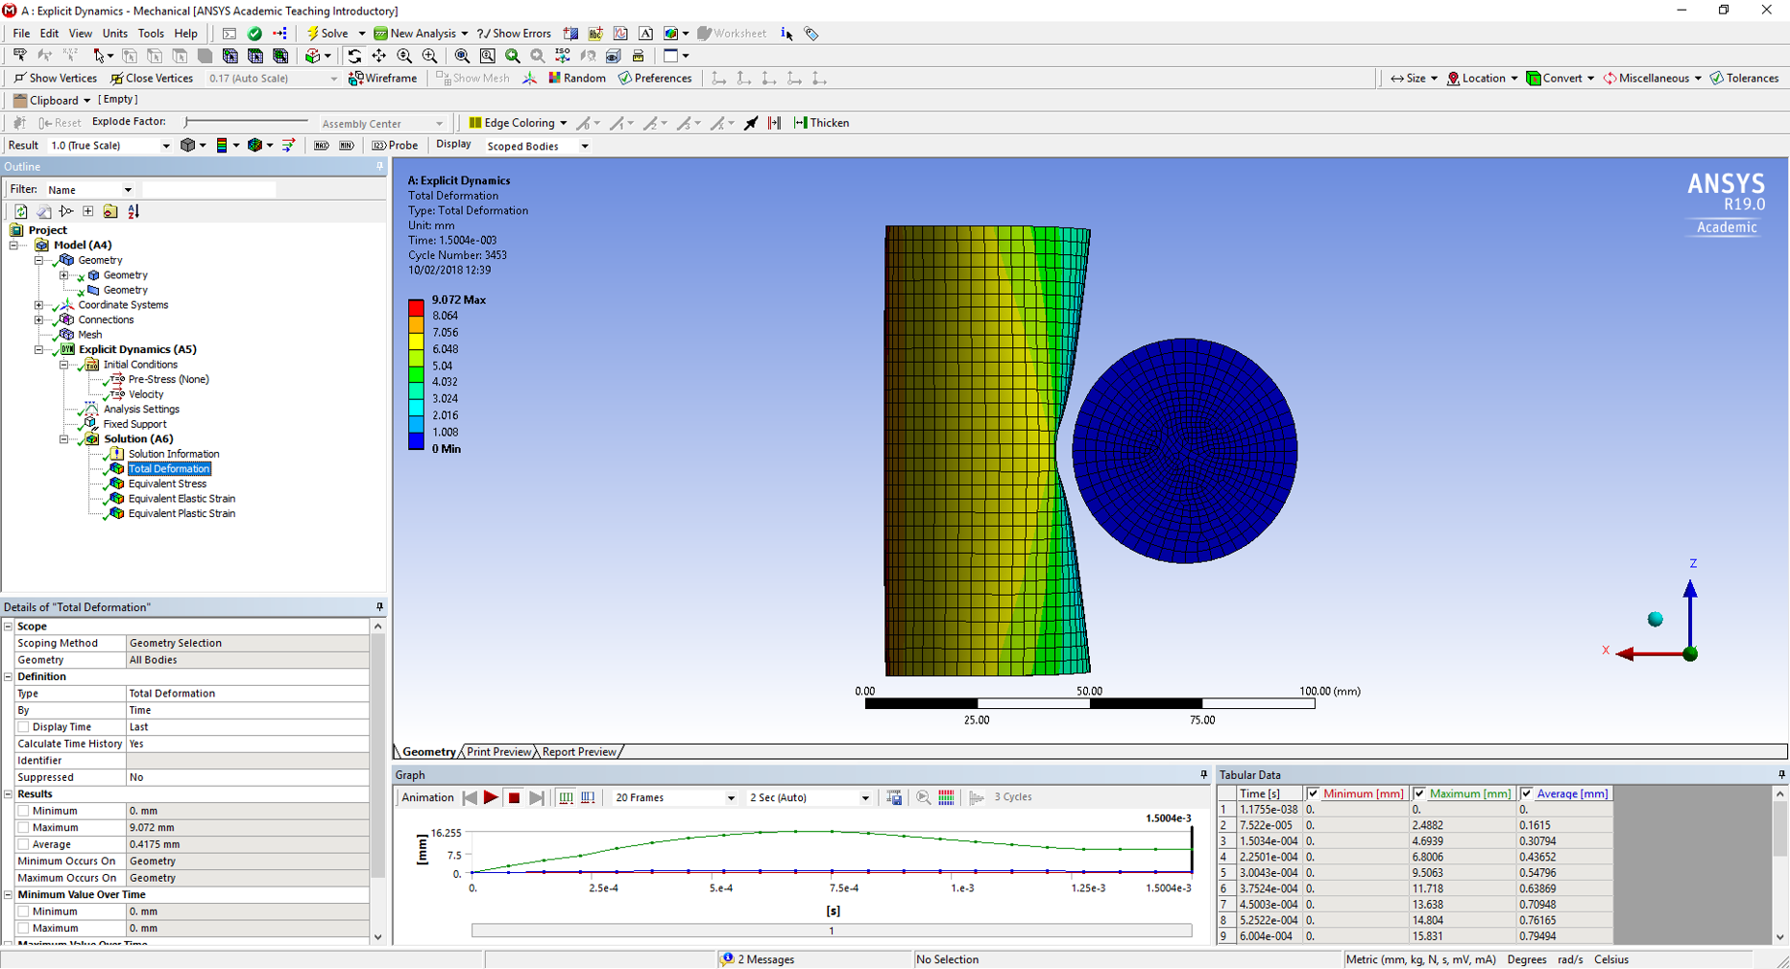The image size is (1790, 969).
Task: Open the File menu
Action: click(x=21, y=34)
